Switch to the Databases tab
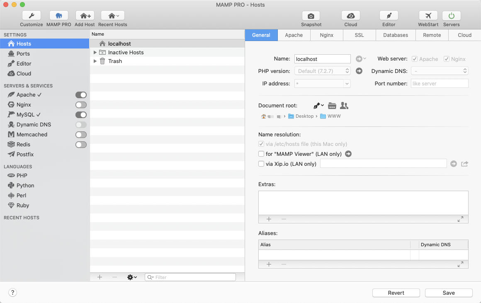This screenshot has width=481, height=303. tap(396, 35)
